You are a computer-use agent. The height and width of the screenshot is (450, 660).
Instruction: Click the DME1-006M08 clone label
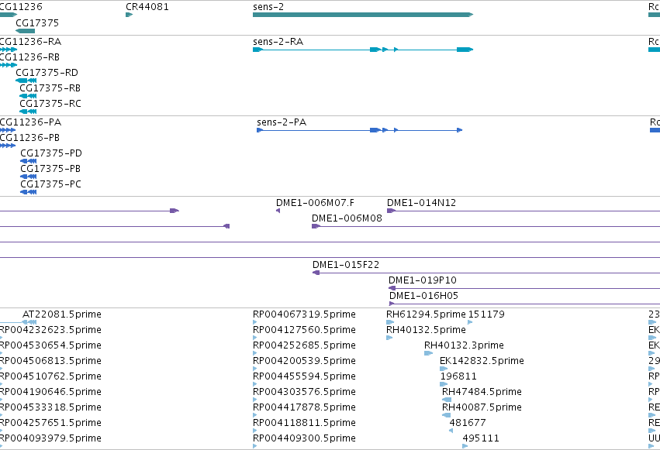[x=347, y=218]
